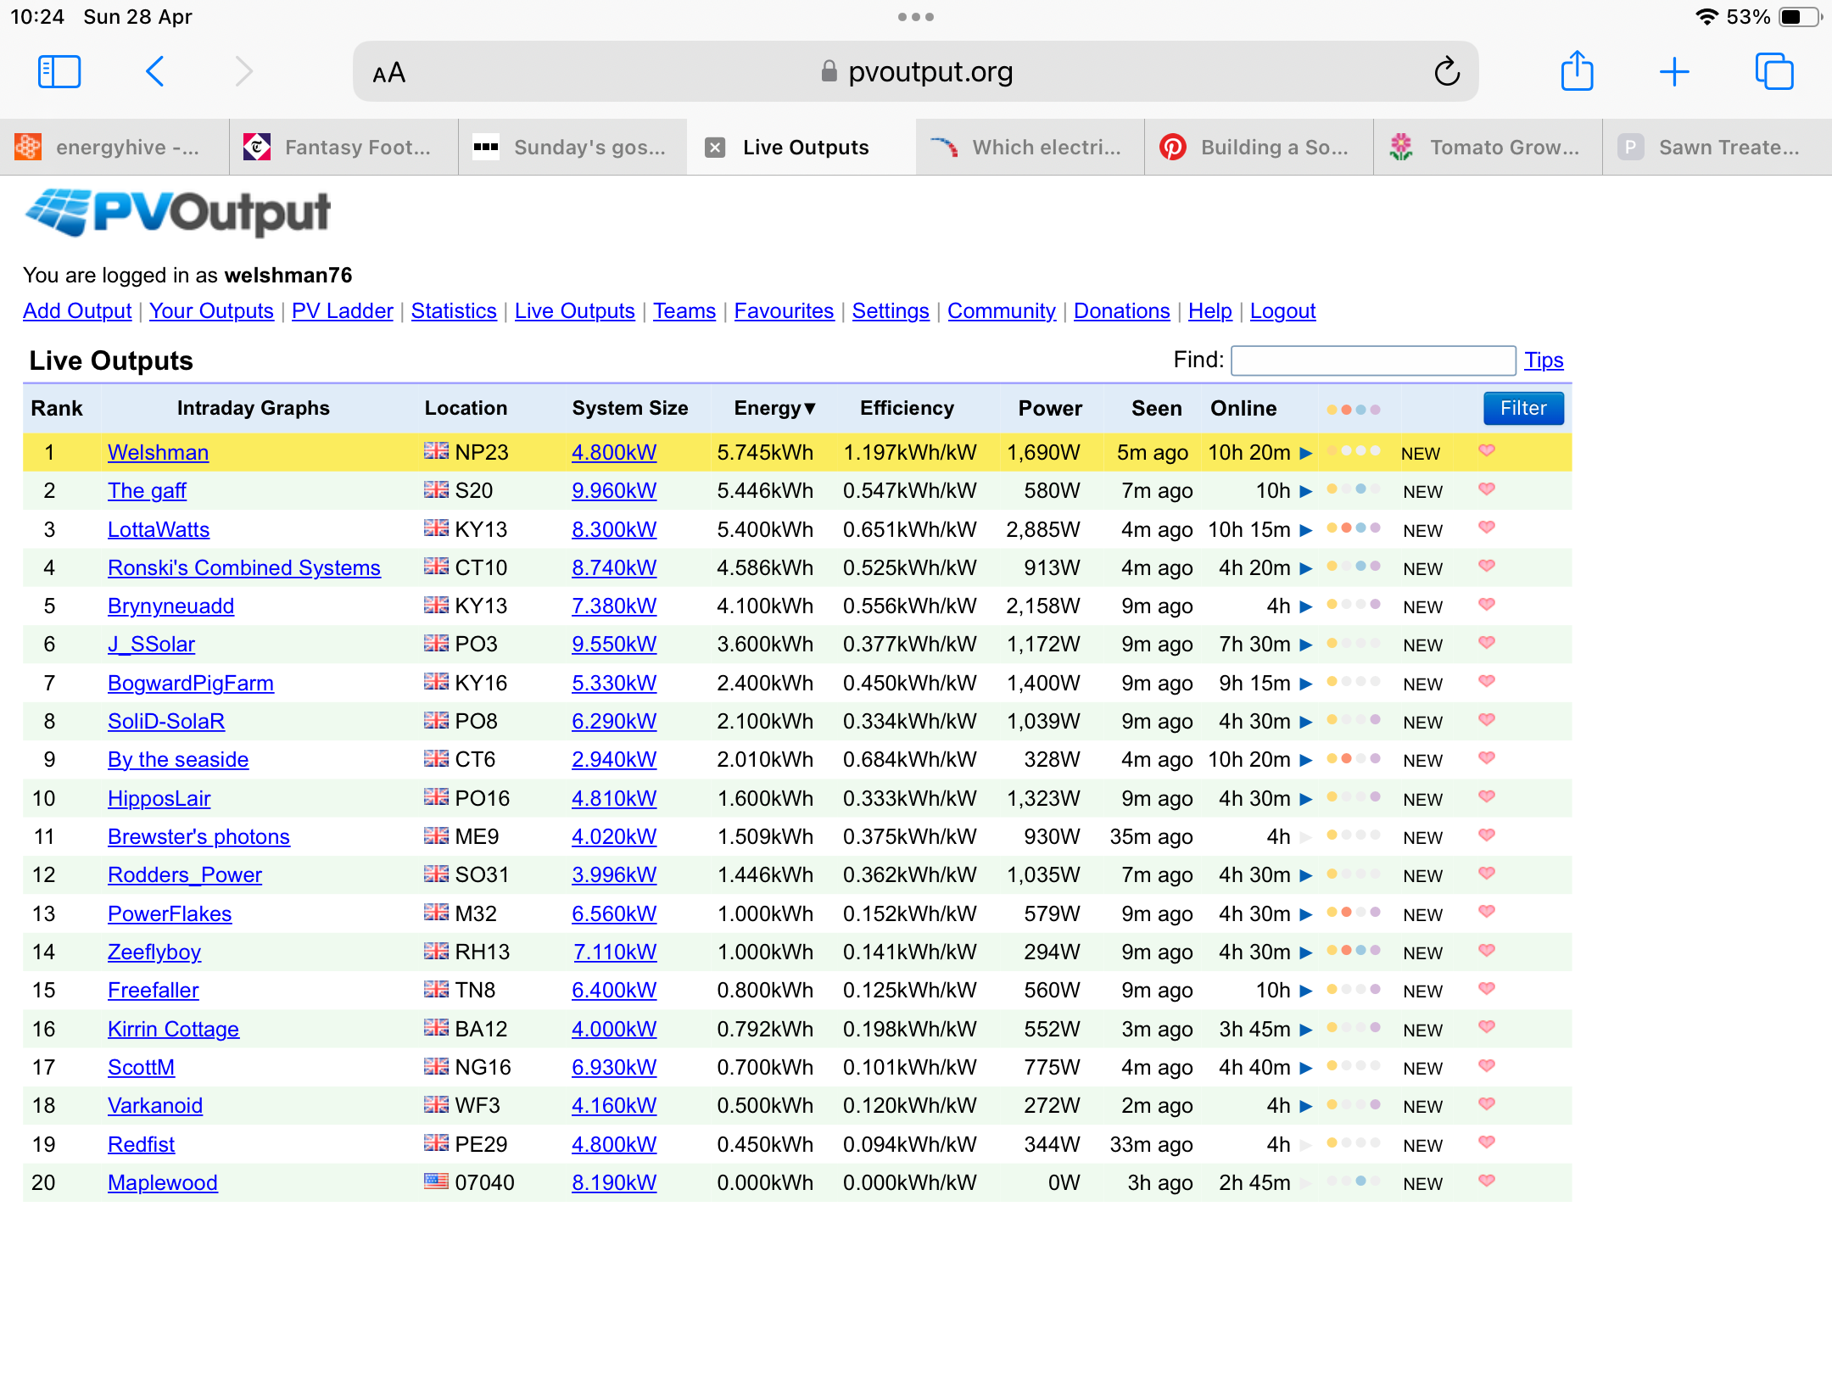Reload the pvoutput.org page
The height and width of the screenshot is (1374, 1832).
1448,71
